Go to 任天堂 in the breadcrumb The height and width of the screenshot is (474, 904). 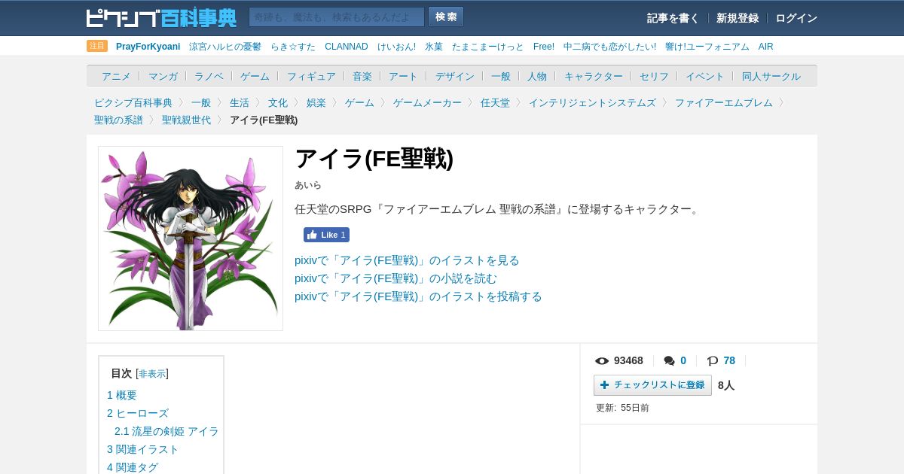point(495,102)
